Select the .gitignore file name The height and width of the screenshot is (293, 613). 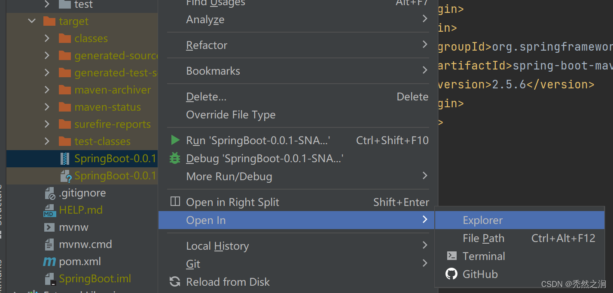point(82,193)
